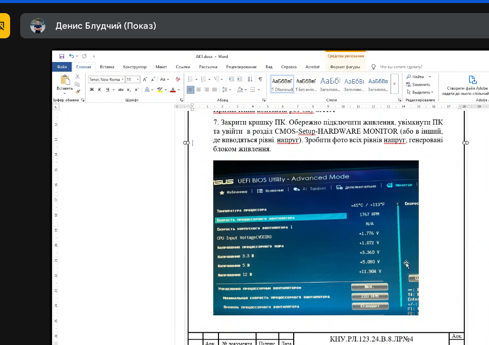Apply italic formatting with К button

coord(99,90)
